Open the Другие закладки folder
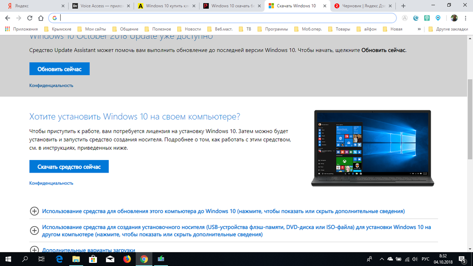The image size is (473, 266). click(x=449, y=29)
